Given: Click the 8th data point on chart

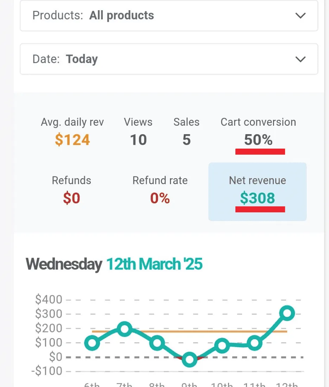Looking at the screenshot, I should pyautogui.click(x=157, y=343).
